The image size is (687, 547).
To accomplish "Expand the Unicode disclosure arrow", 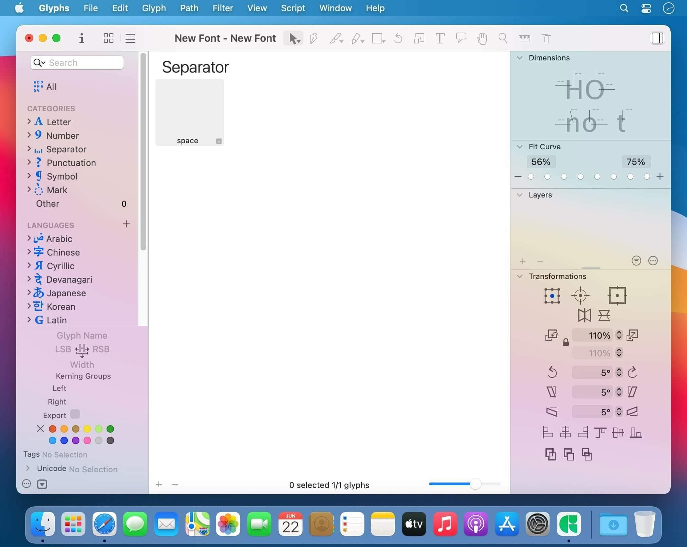I will pyautogui.click(x=28, y=468).
